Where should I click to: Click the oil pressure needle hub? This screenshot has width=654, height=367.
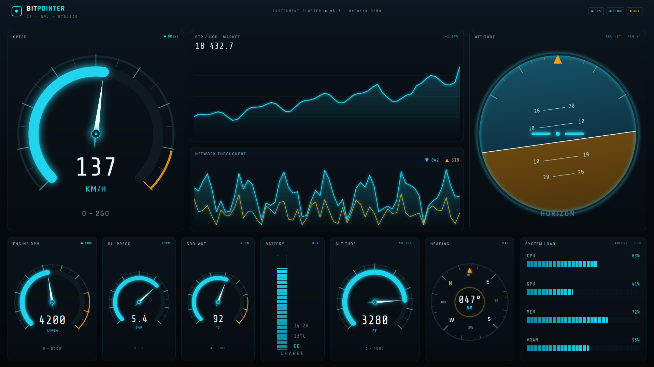click(x=139, y=302)
